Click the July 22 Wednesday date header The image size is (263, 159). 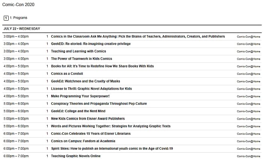tap(22, 29)
